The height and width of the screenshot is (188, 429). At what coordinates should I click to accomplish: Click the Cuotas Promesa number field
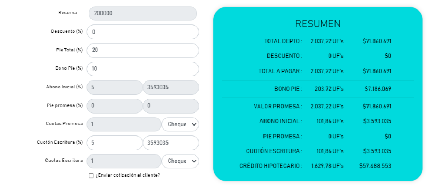pyautogui.click(x=124, y=124)
